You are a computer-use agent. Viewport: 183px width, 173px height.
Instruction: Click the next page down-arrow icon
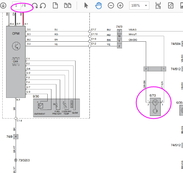tap(3, 6)
